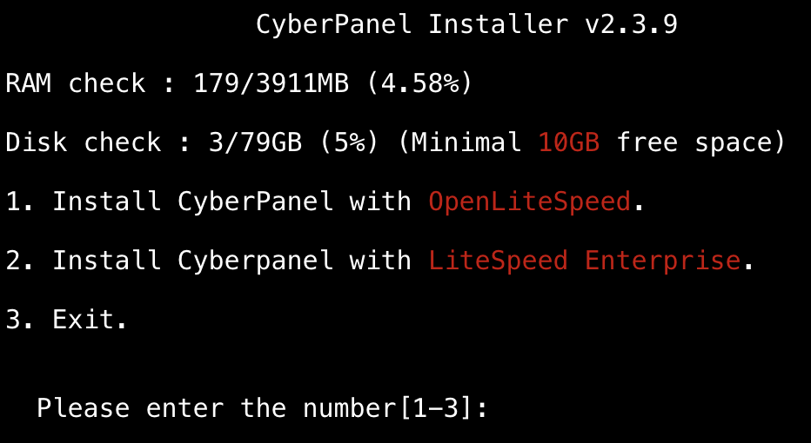Click the RAM check label

point(76,83)
